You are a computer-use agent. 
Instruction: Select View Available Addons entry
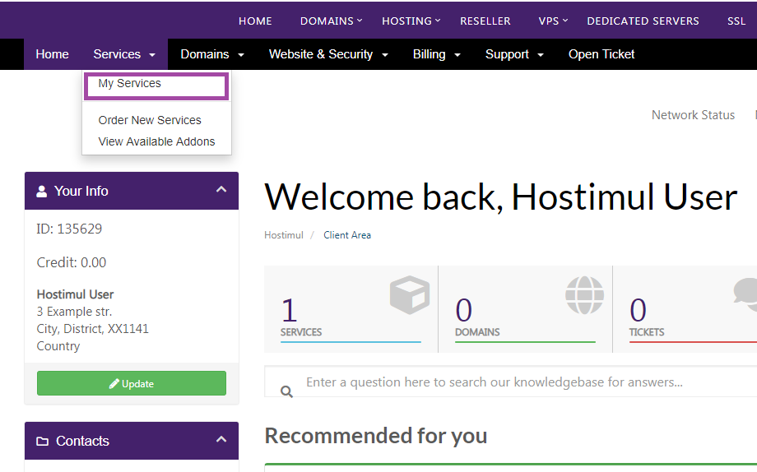[156, 141]
